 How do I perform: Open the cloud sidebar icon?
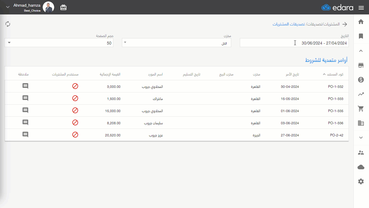[x=361, y=167]
